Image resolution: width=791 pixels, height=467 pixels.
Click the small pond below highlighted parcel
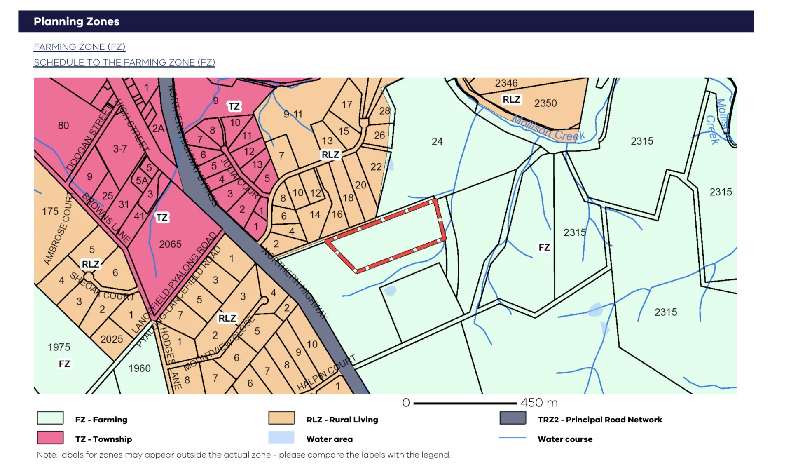pos(390,291)
